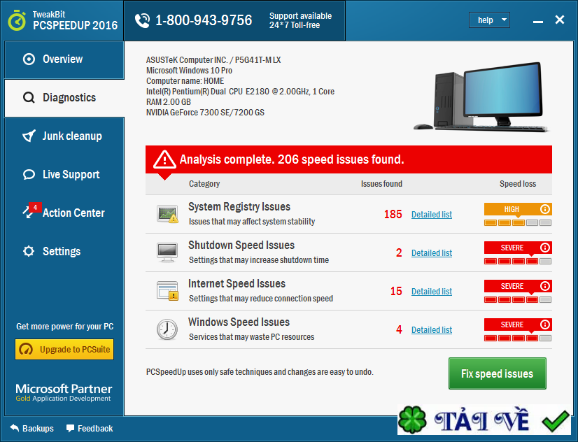Click the System Registry Issues icon
Screen dimensions: 578x442
[x=167, y=214]
